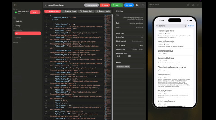The height and width of the screenshot is (120, 216).
Task: Open the ellipsis more-options menu
Action: [137, 5]
